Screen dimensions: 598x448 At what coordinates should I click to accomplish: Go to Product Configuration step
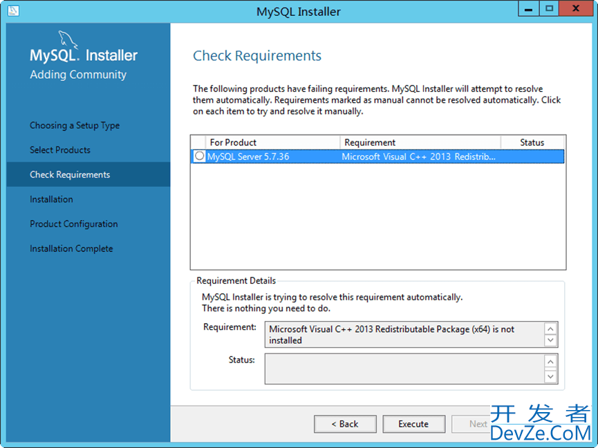click(x=73, y=224)
